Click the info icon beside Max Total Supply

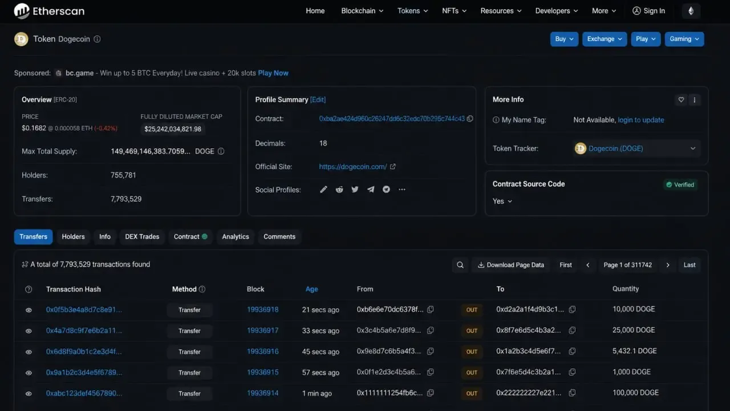[x=221, y=151]
